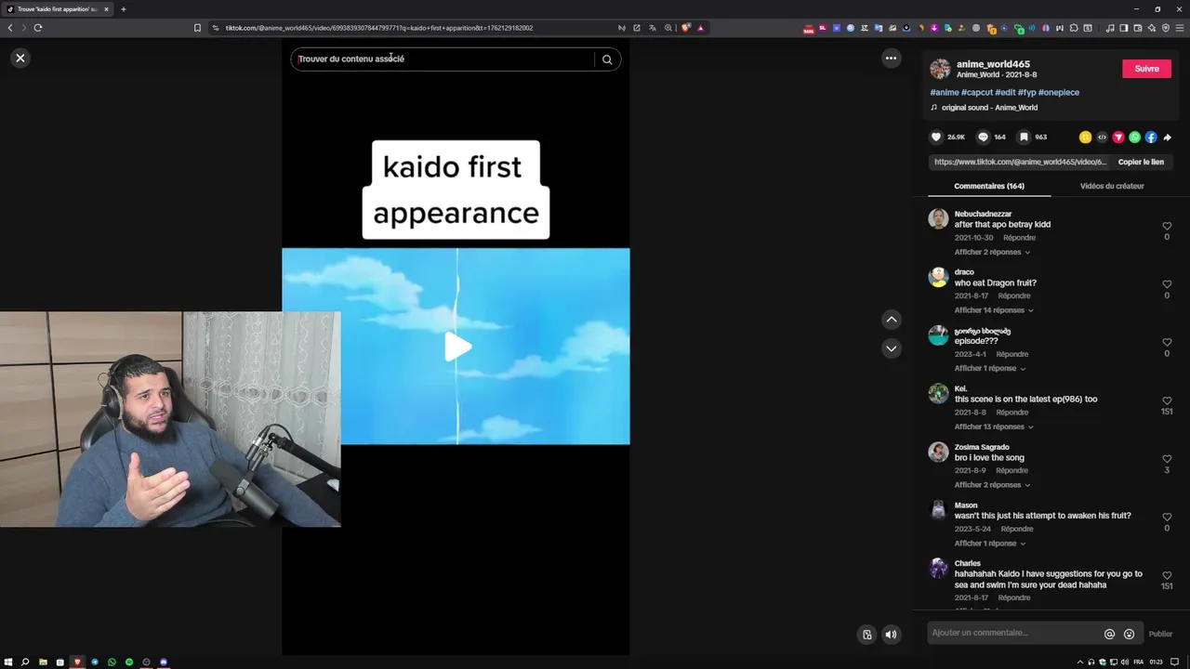Toggle auto-scroll icon beside the volume button
Image resolution: width=1190 pixels, height=669 pixels.
[866, 635]
